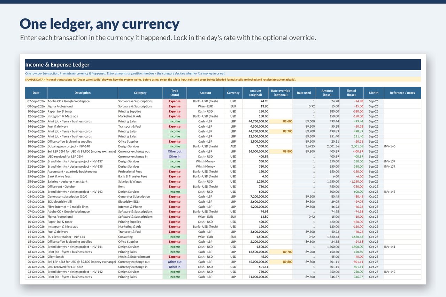Click the 'Meals & Entertainment' category cell

click(140, 257)
